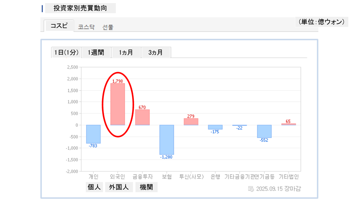Switch to the 코스닥 tab
This screenshot has width=359, height=202.
(x=86, y=27)
